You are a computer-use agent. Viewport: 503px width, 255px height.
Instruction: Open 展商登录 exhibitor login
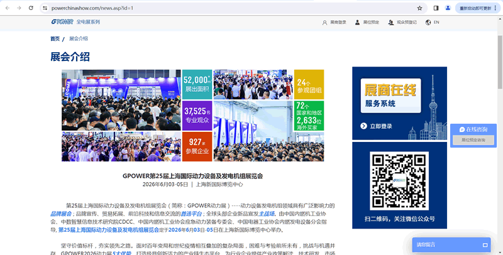tap(334, 23)
